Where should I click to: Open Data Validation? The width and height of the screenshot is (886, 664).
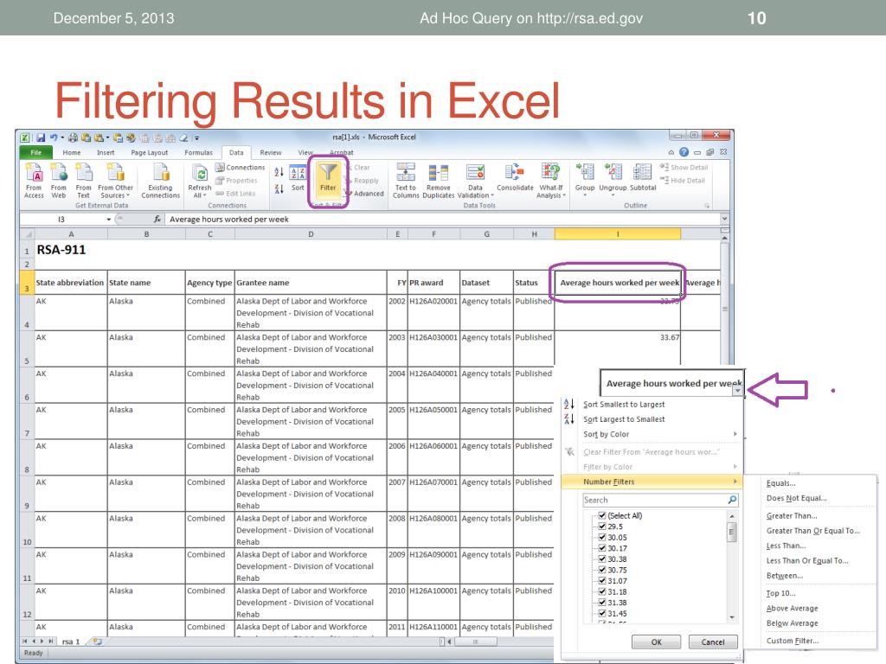(475, 181)
